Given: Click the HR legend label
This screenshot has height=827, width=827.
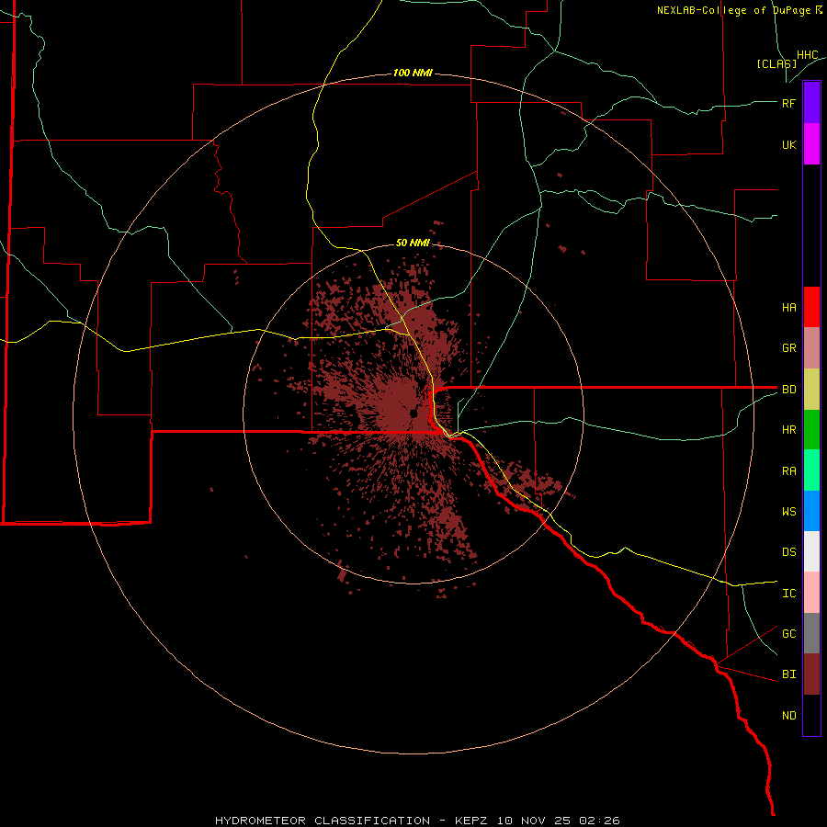Looking at the screenshot, I should (x=788, y=430).
